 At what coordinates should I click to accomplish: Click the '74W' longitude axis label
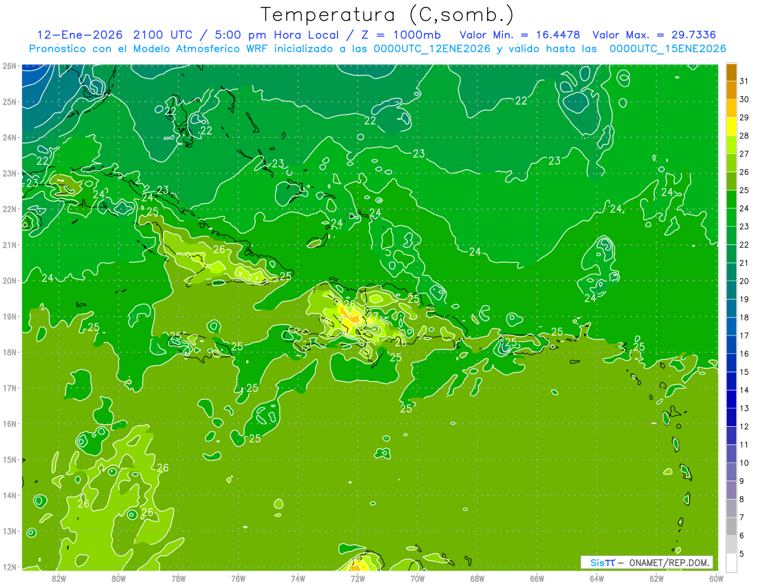298,578
